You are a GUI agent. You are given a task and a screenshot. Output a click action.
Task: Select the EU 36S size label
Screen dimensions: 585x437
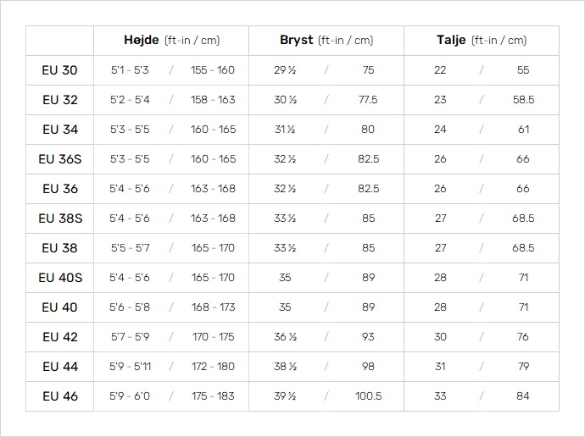pyautogui.click(x=60, y=159)
